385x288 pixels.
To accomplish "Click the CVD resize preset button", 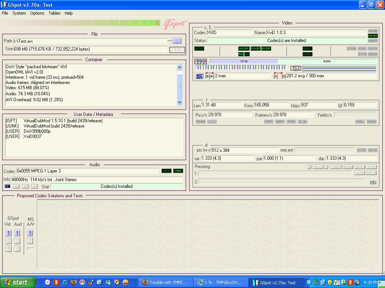I will click(371, 167).
